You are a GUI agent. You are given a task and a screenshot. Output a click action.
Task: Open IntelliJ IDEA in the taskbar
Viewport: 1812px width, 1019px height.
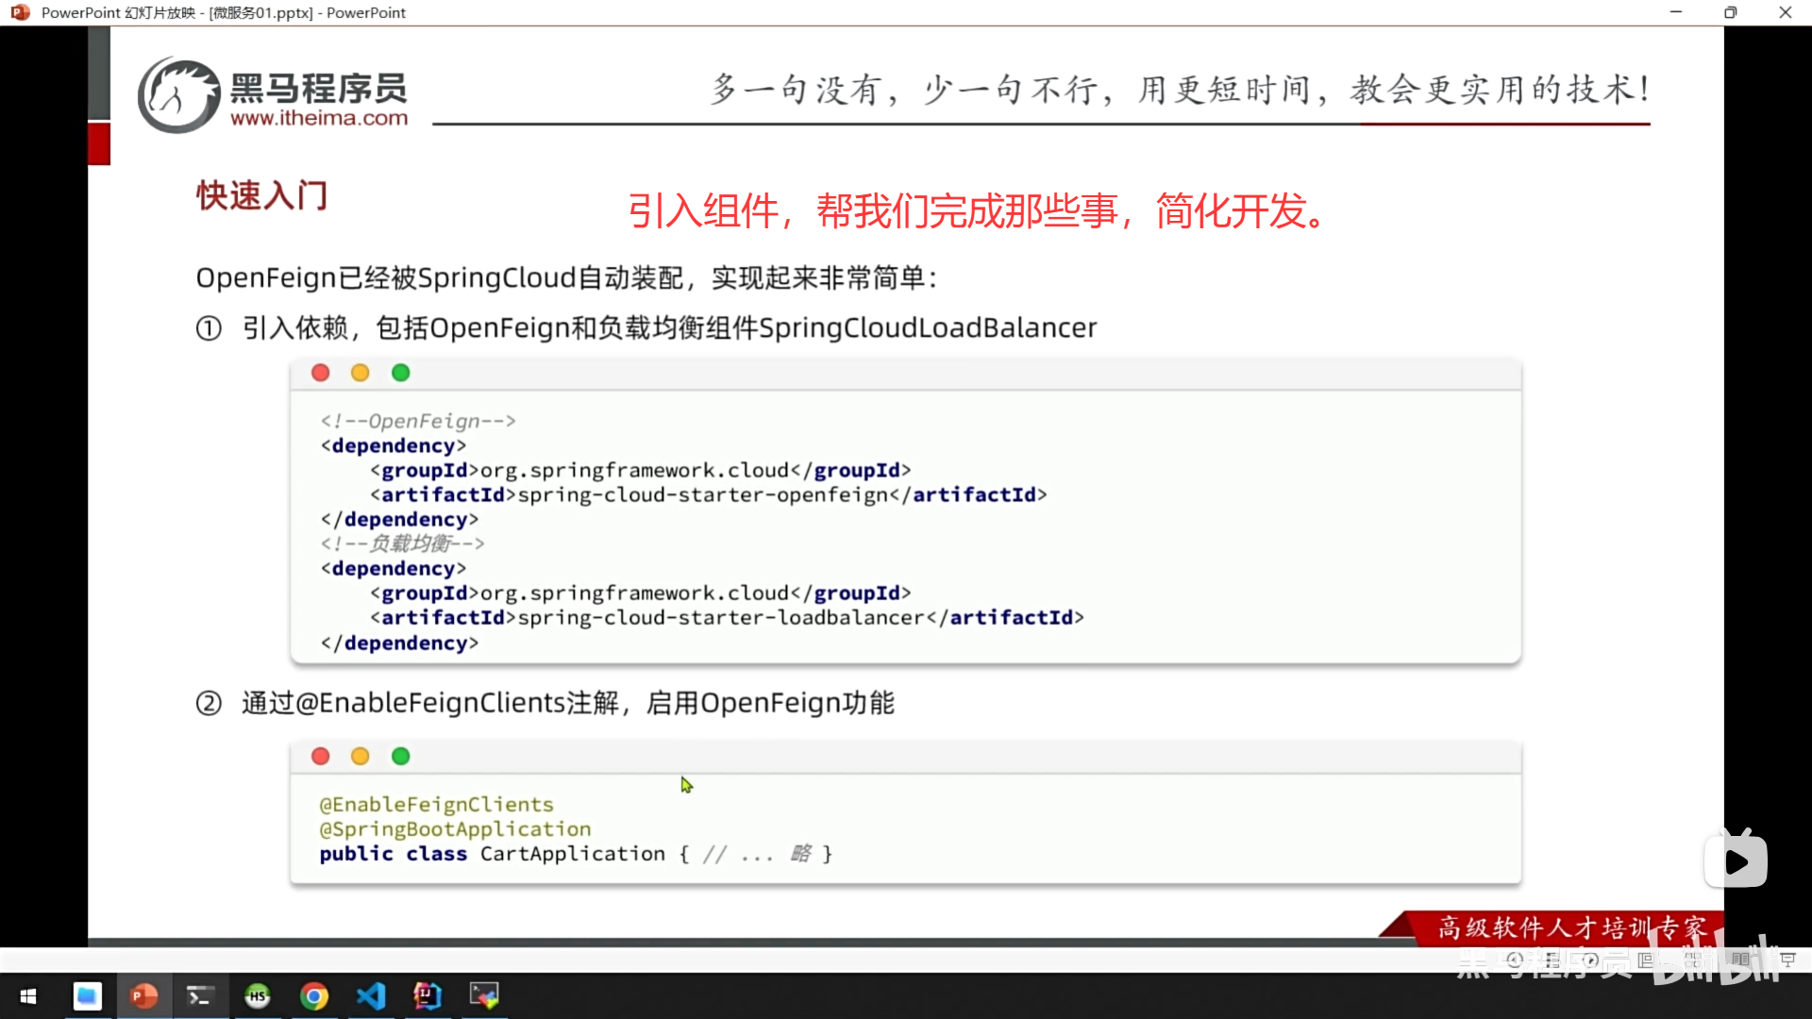pyautogui.click(x=428, y=995)
